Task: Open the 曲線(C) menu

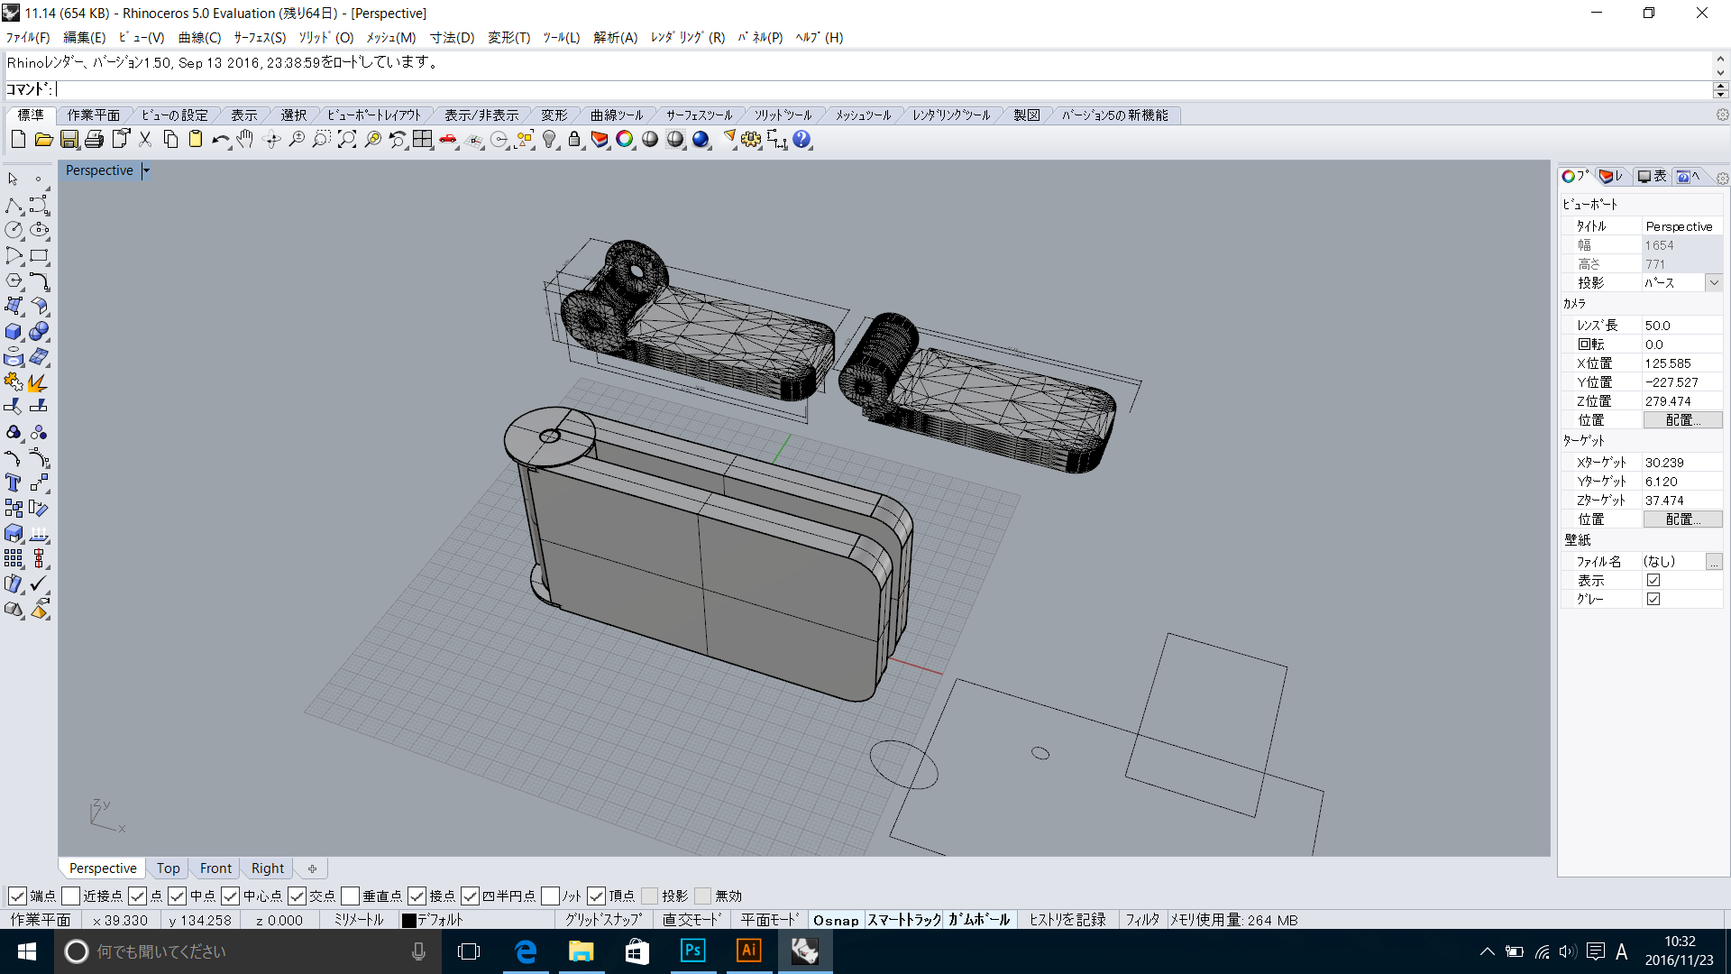Action: pos(199,37)
